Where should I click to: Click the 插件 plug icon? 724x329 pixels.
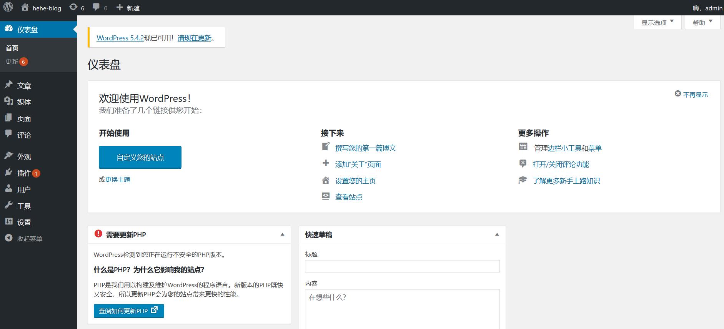[8, 172]
